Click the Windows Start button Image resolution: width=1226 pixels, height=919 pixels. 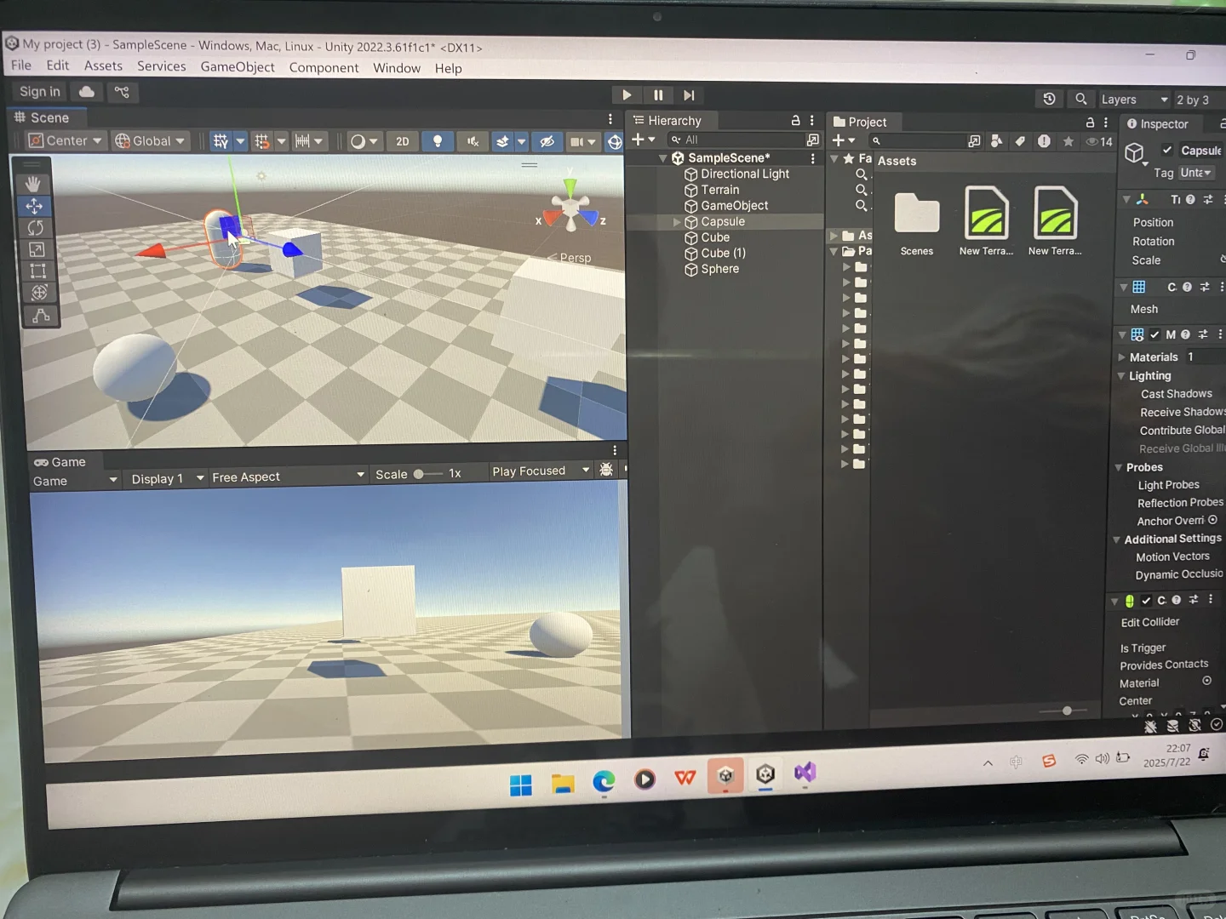(521, 785)
